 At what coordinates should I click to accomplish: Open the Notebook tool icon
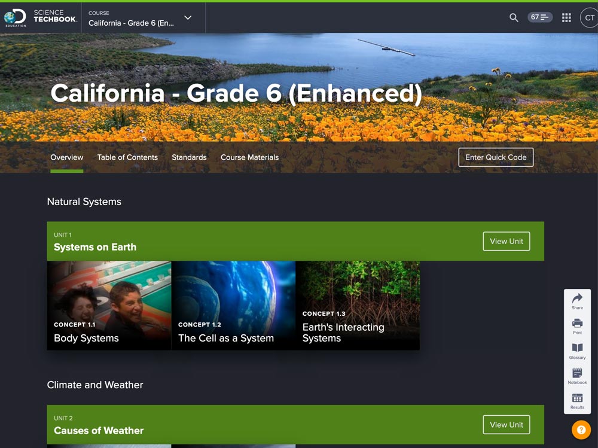click(577, 376)
